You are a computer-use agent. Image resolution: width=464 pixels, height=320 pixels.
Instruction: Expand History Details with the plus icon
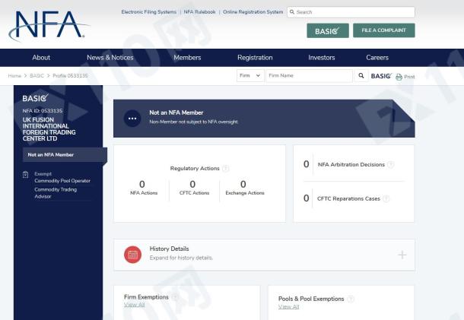[402, 255]
